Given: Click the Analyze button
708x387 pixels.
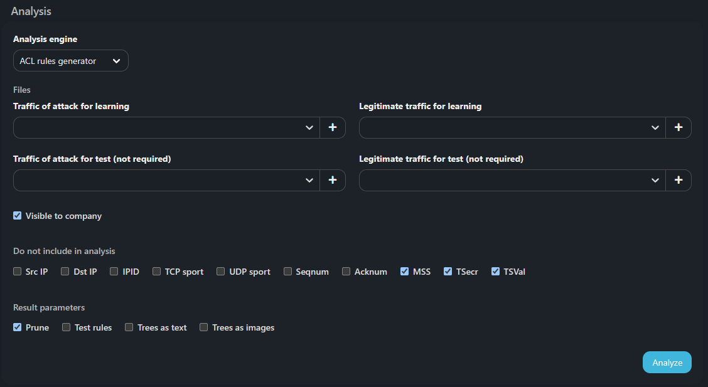Looking at the screenshot, I should [x=667, y=363].
